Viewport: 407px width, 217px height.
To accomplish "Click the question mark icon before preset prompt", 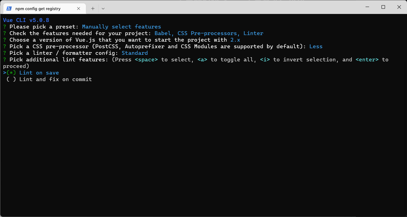I will tap(4, 27).
